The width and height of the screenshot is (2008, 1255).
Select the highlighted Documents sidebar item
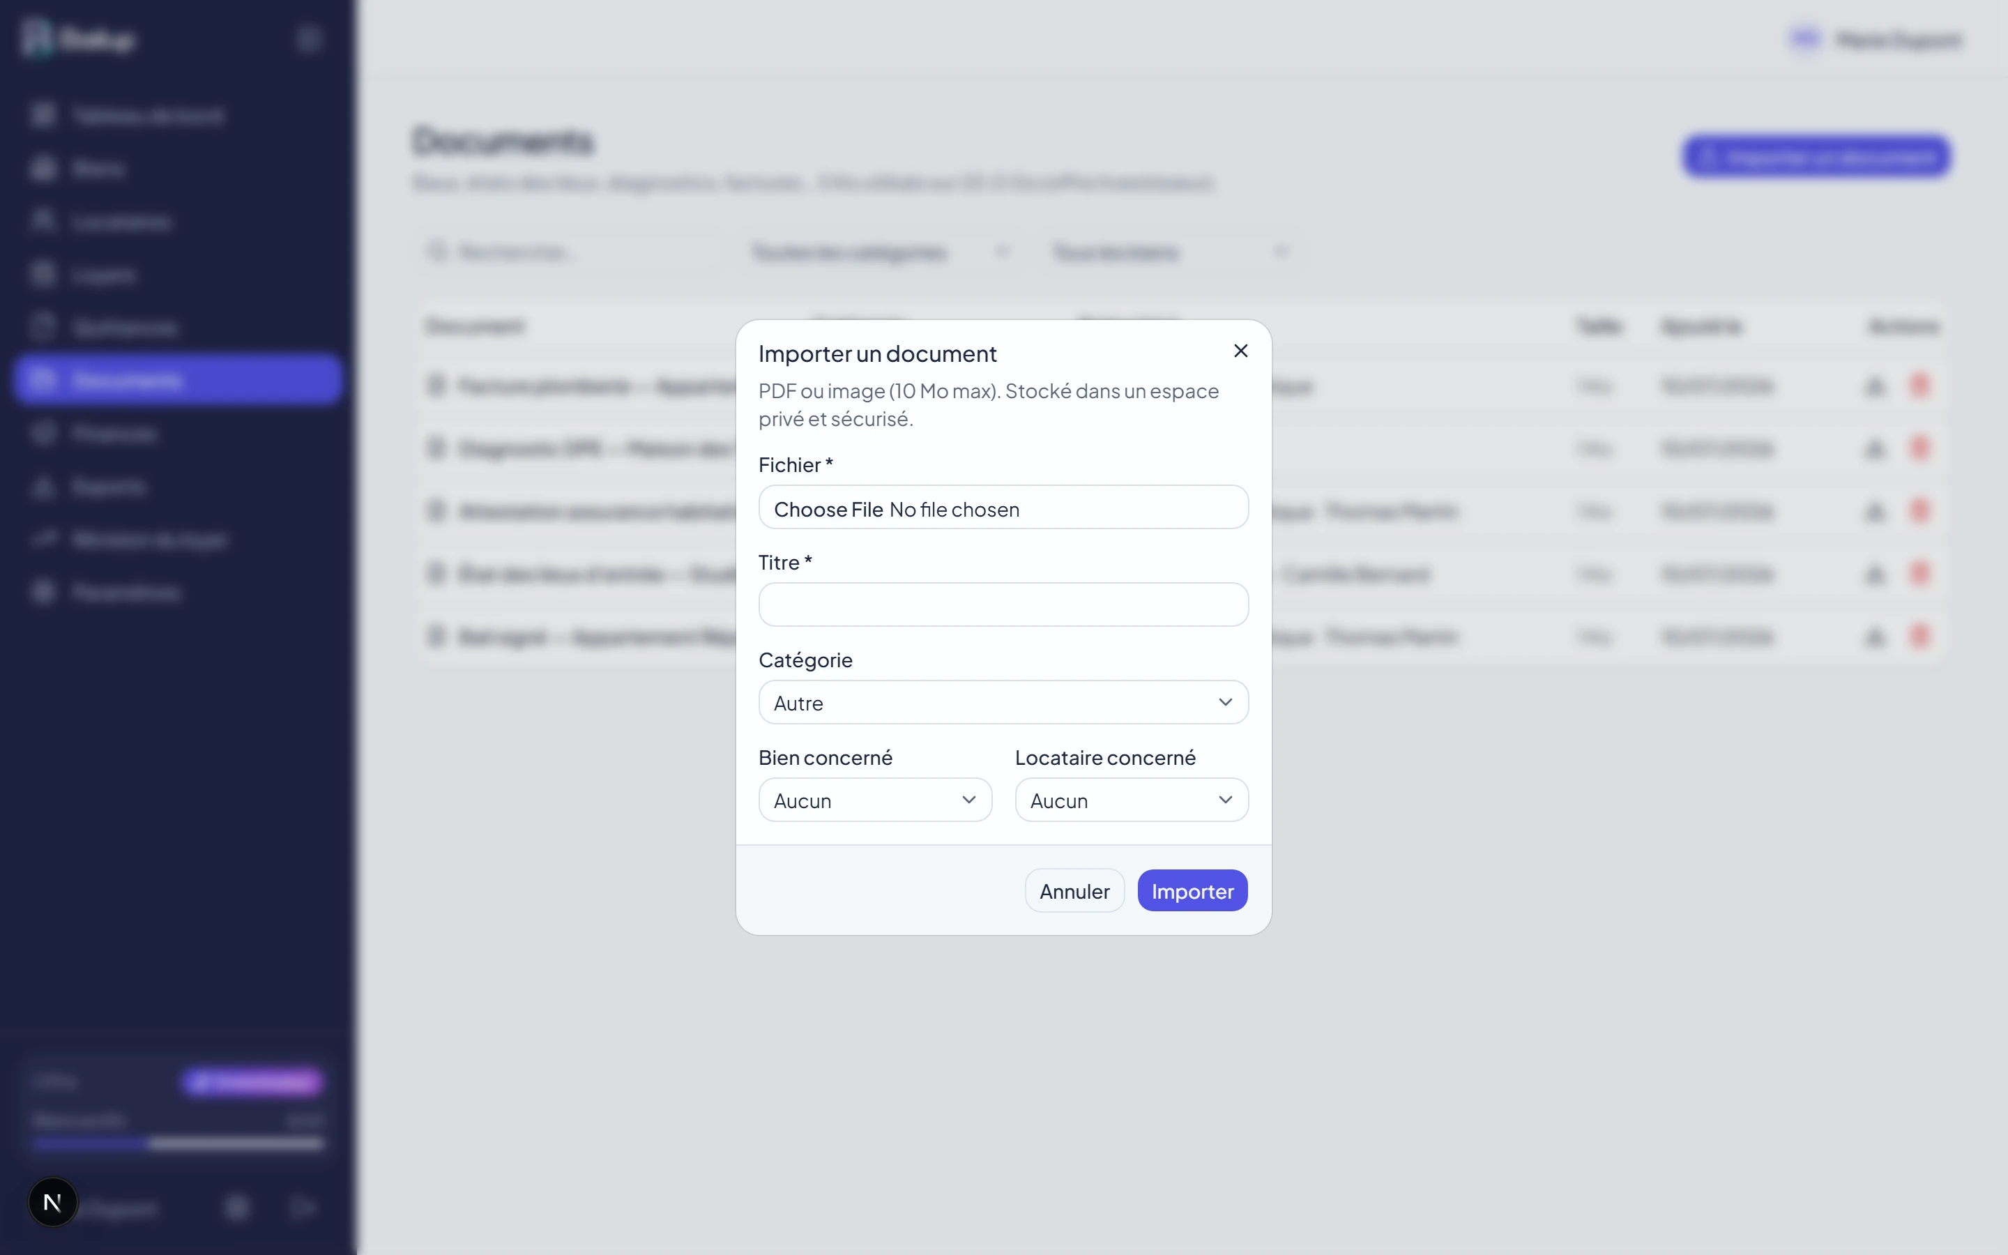pyautogui.click(x=178, y=380)
